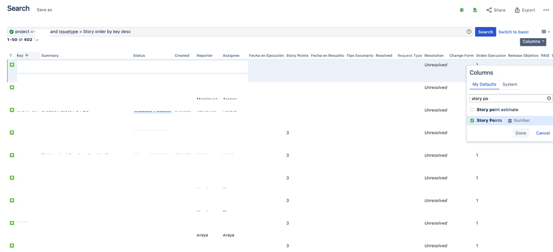Sort by the Assignee column header
Image resolution: width=553 pixels, height=252 pixels.
[x=231, y=56]
